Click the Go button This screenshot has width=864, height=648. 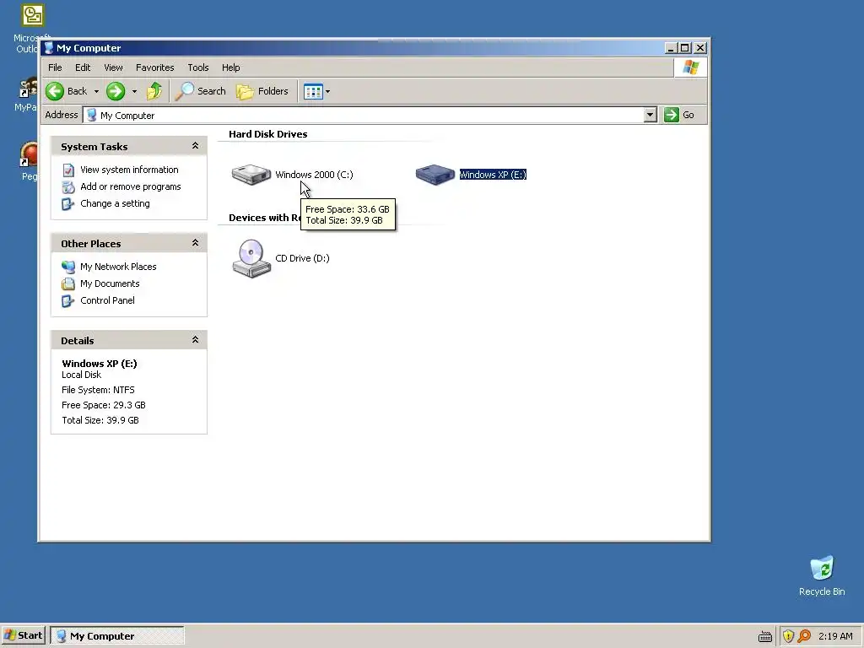679,115
